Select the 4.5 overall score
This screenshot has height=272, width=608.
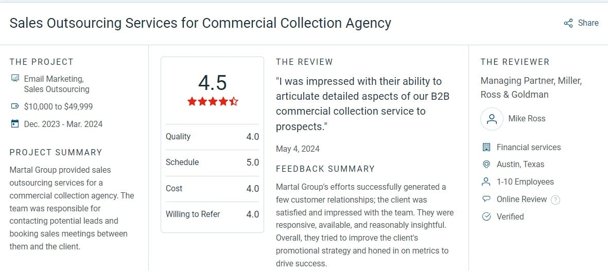point(213,83)
